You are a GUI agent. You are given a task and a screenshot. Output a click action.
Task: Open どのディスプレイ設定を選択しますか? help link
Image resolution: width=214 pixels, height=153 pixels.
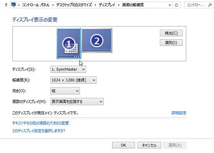39,131
